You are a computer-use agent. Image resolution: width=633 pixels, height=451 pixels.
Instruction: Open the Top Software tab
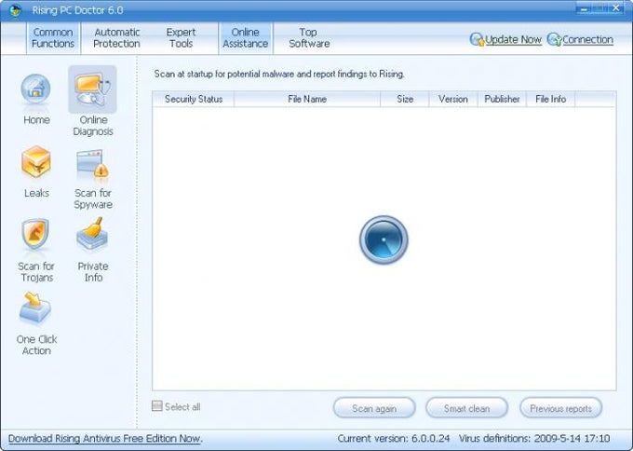click(309, 38)
